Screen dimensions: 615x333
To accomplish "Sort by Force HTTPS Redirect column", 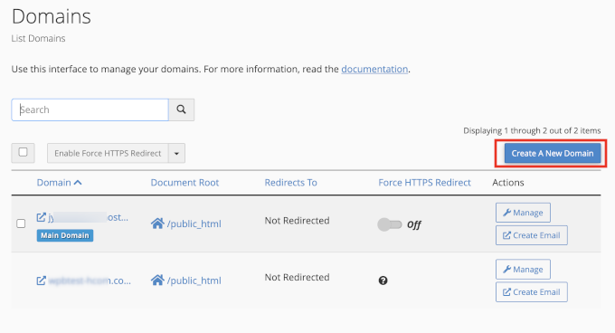I will [424, 183].
